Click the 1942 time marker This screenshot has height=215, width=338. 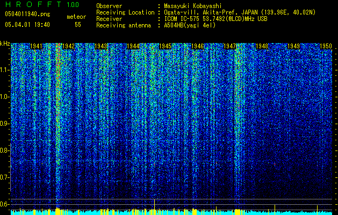[x=68, y=46]
